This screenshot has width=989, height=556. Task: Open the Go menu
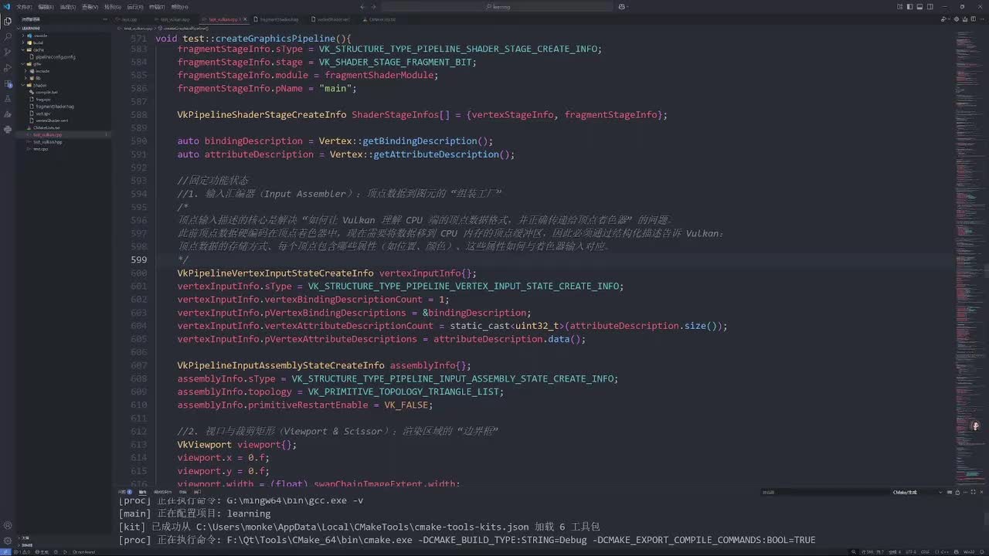point(112,7)
